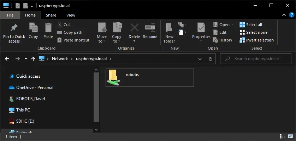
Task: Switch to the Share ribbon tab
Action: click(x=51, y=15)
